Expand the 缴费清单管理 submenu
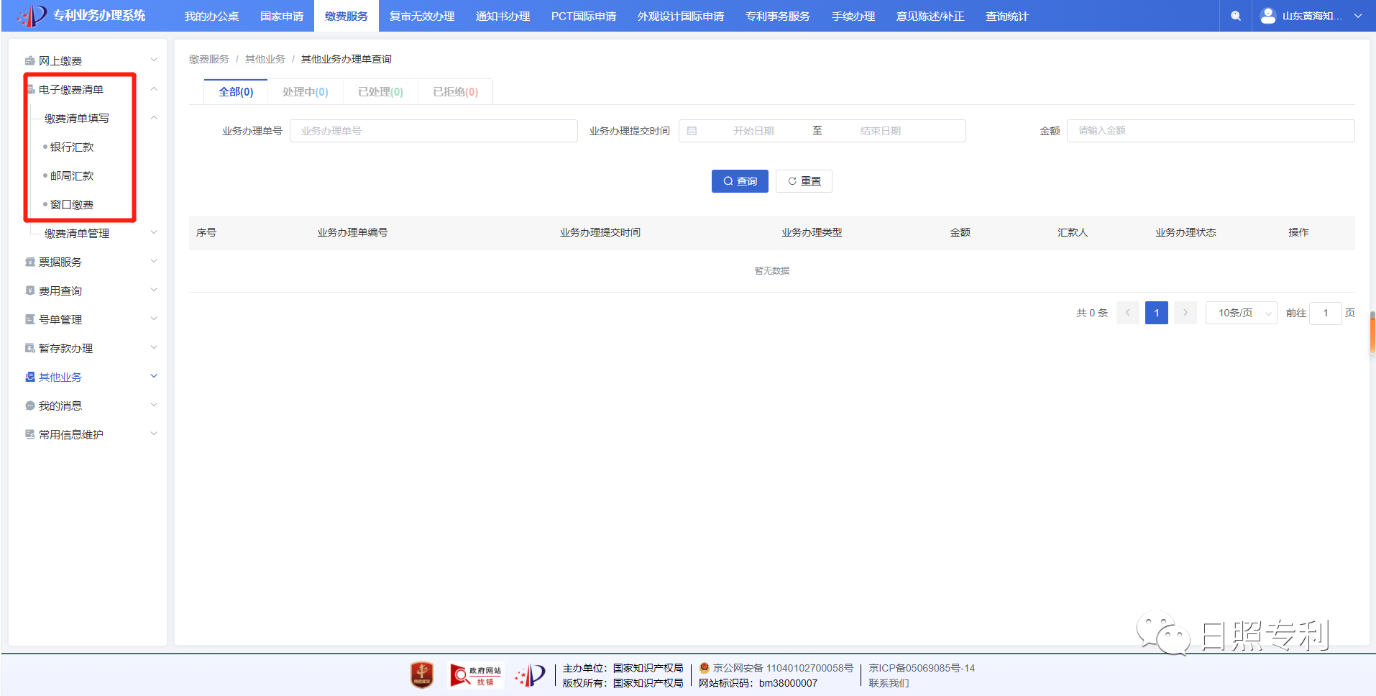Viewport: 1376px width, 696px height. click(x=153, y=233)
